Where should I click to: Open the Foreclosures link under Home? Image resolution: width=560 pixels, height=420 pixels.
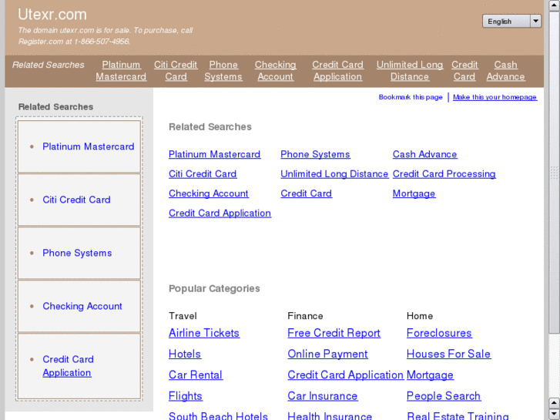pyautogui.click(x=439, y=333)
